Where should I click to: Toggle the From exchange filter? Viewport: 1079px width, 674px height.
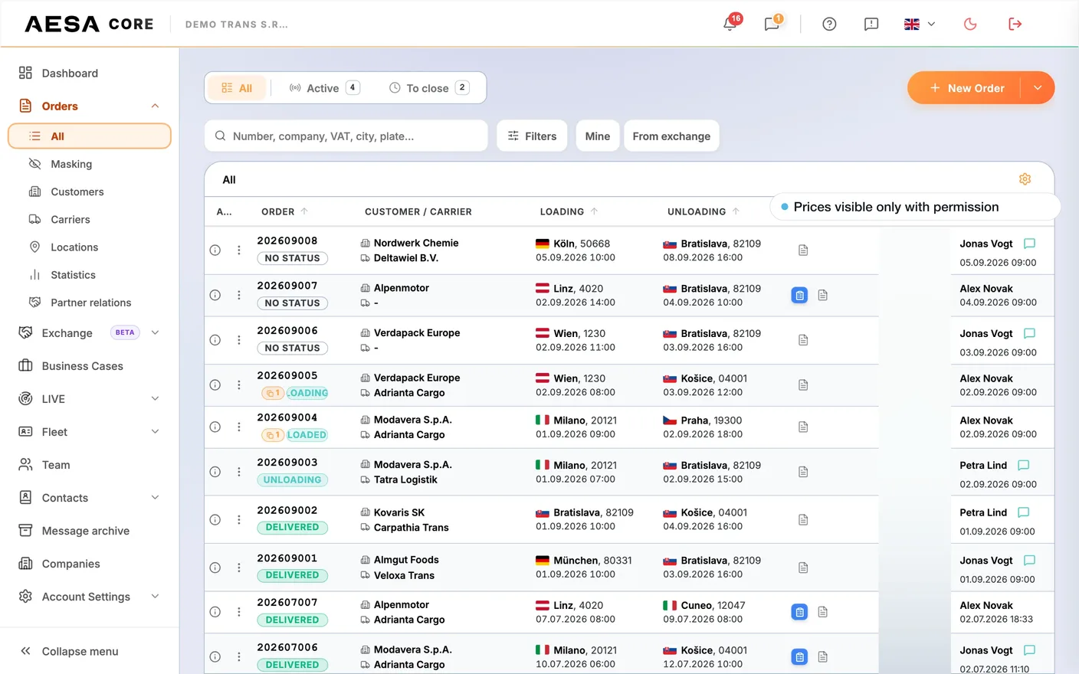coord(671,136)
